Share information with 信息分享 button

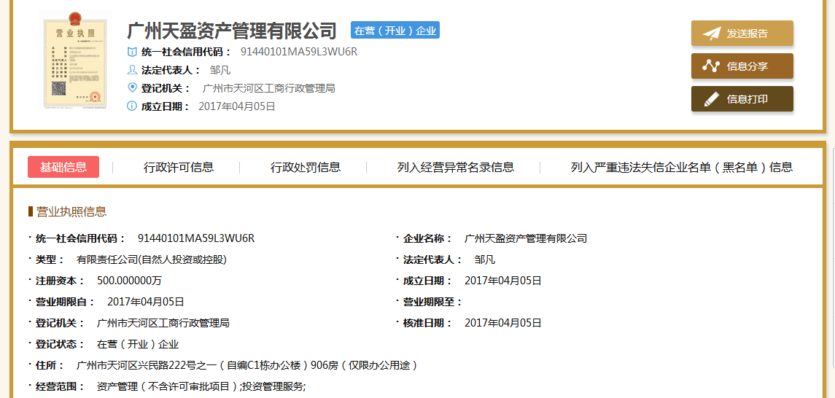[x=742, y=66]
